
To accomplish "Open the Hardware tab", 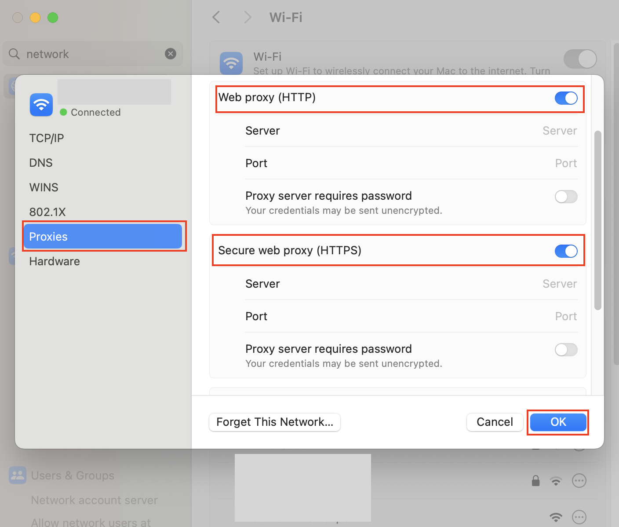I will 54,261.
